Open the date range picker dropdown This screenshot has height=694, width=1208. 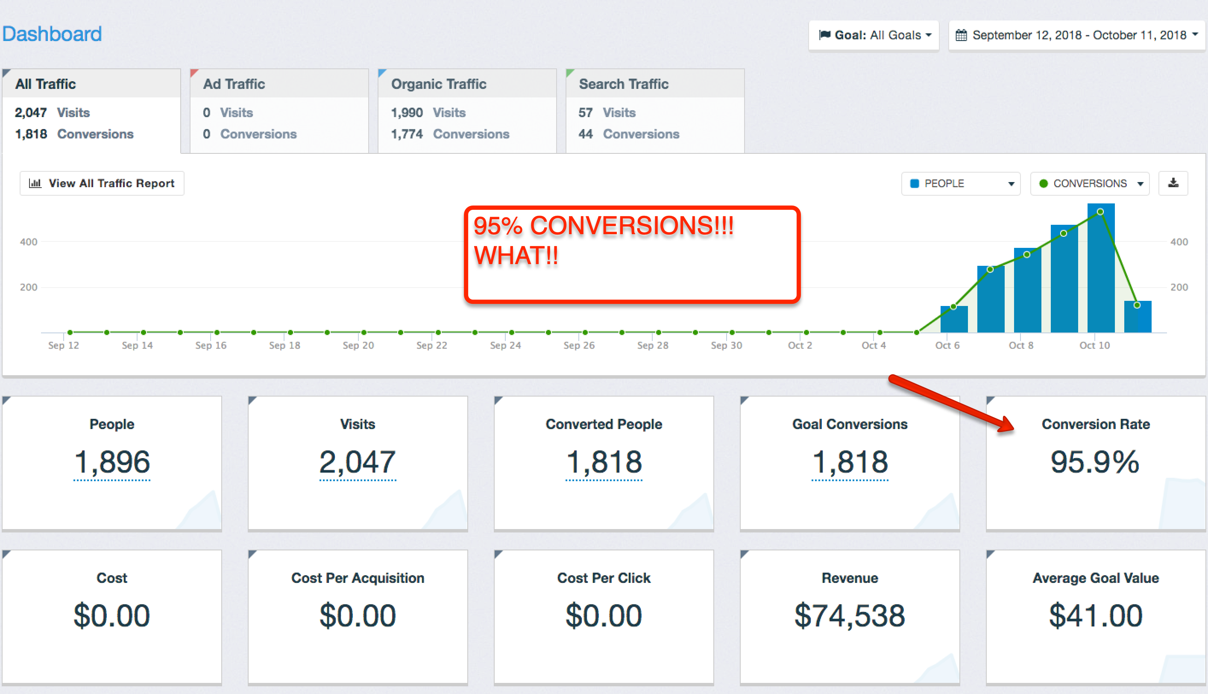tap(1076, 35)
